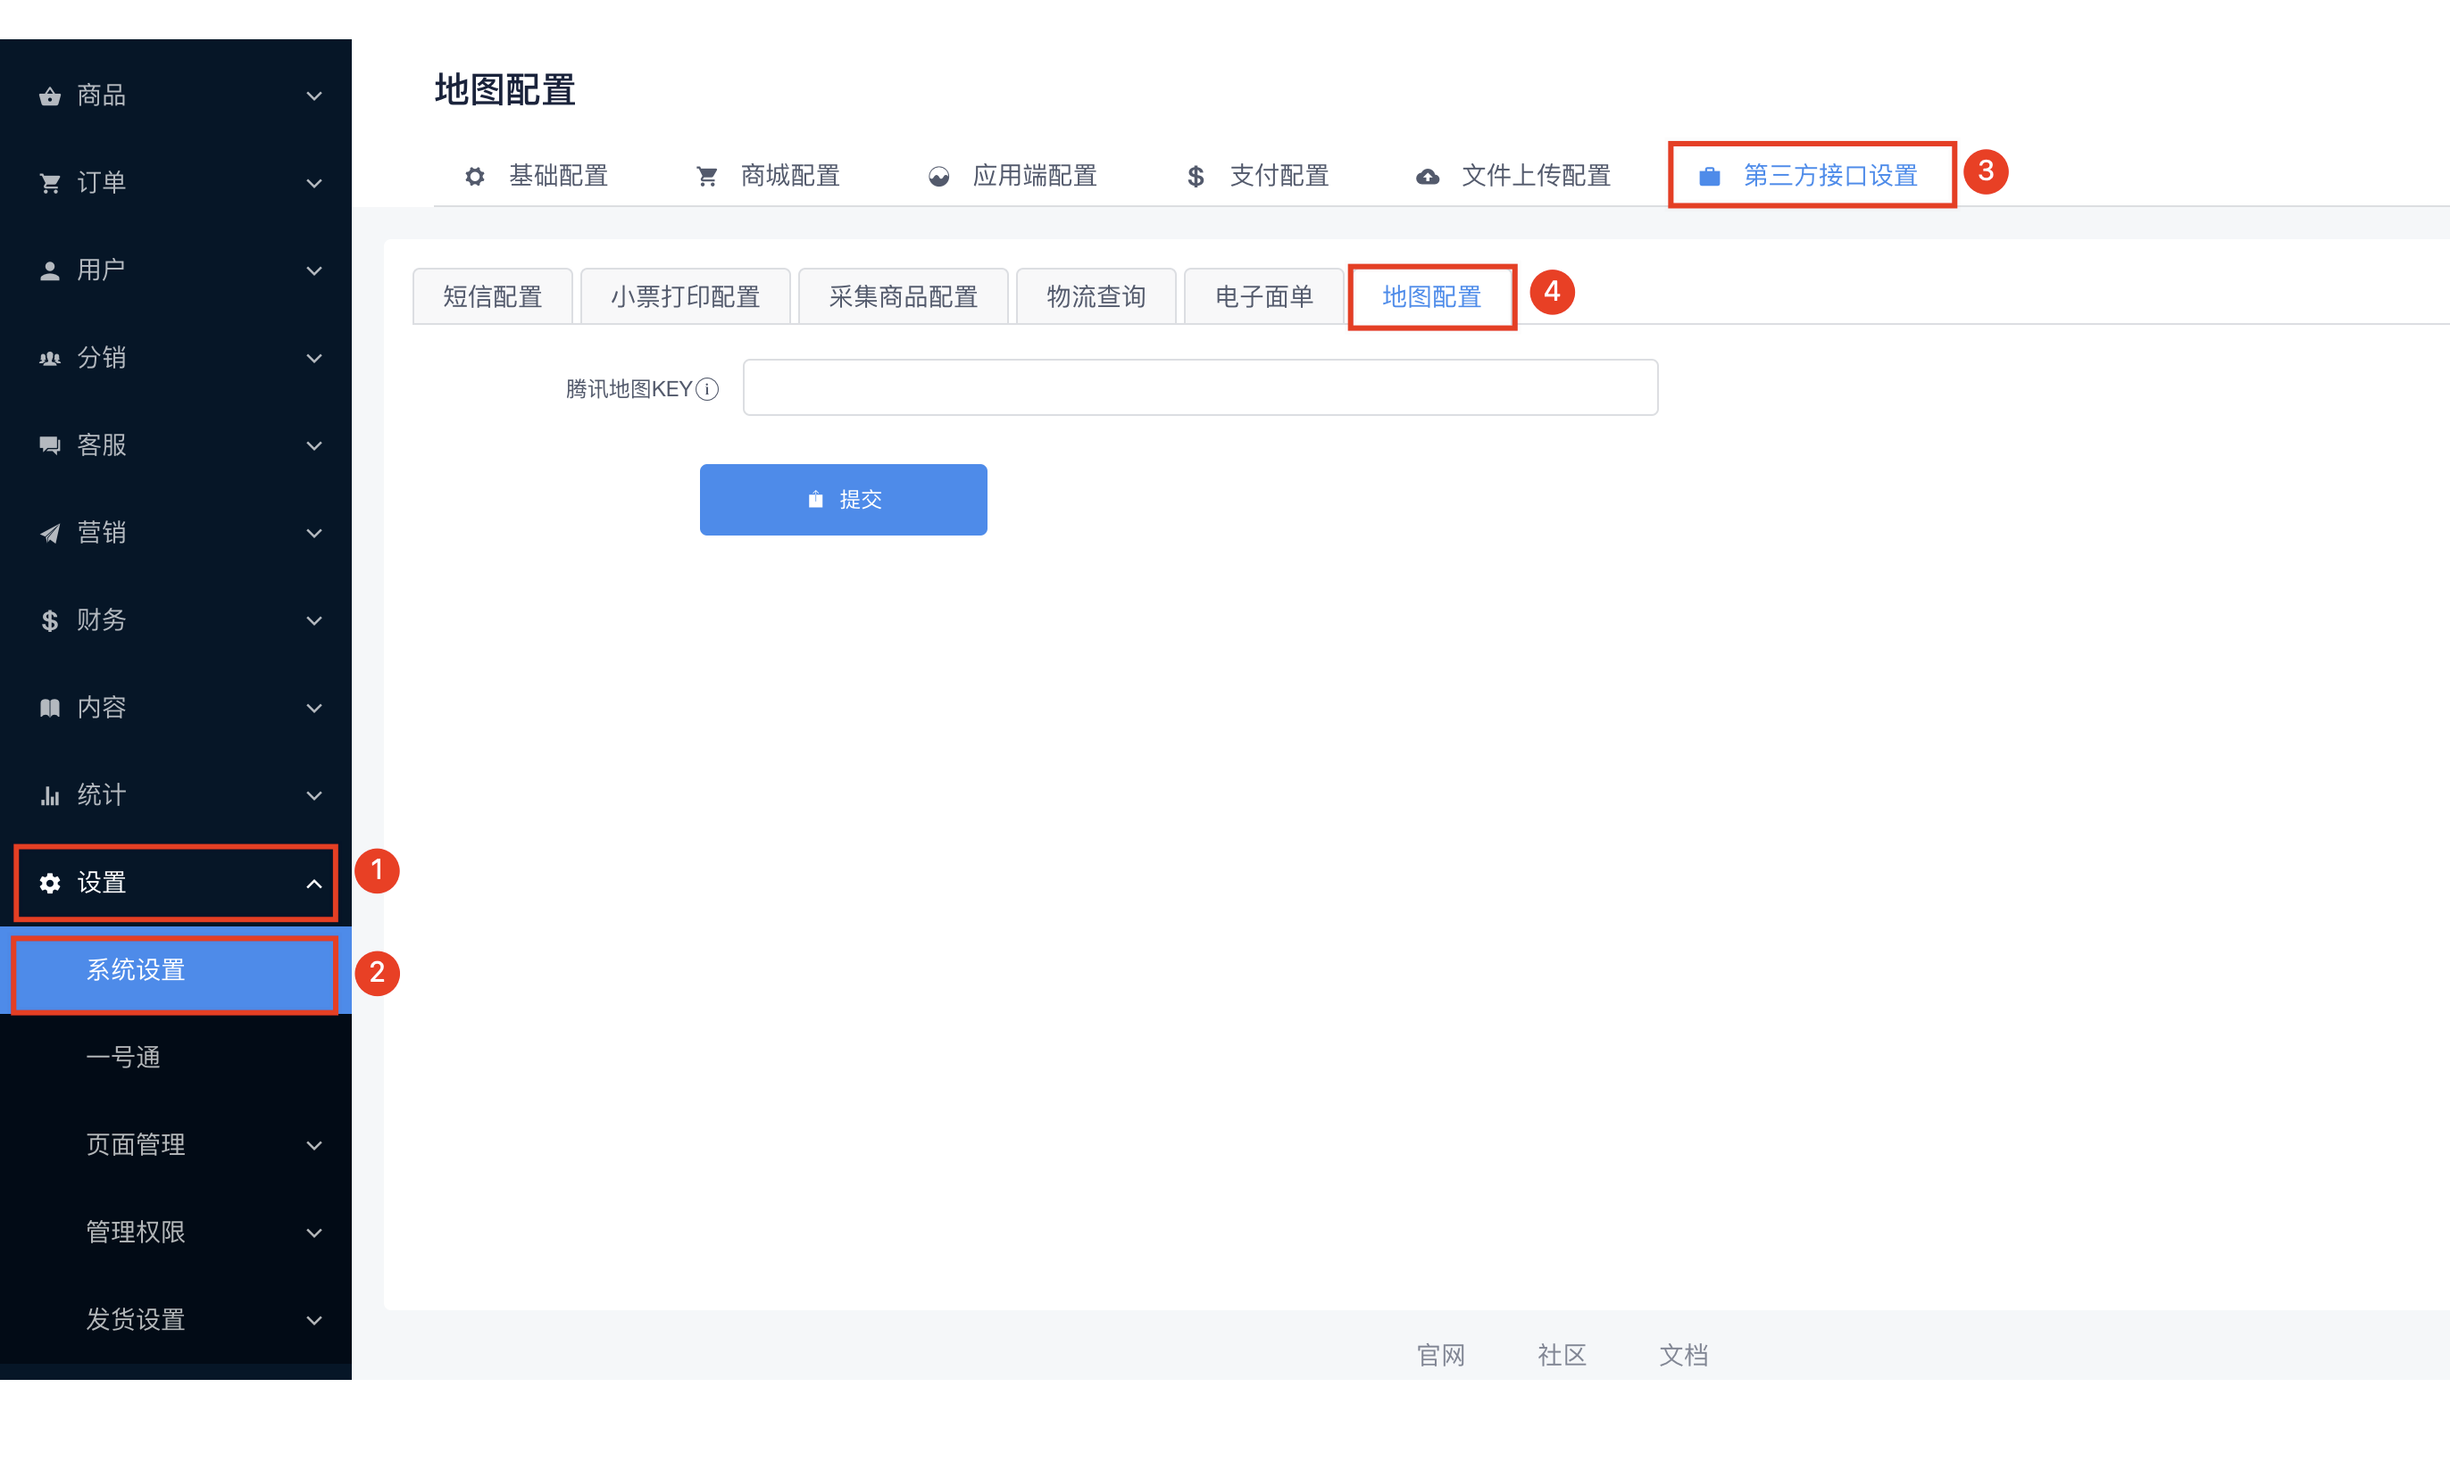The image size is (2450, 1470).
Task: Click the cart icon on 商城配置 tab
Action: [706, 177]
